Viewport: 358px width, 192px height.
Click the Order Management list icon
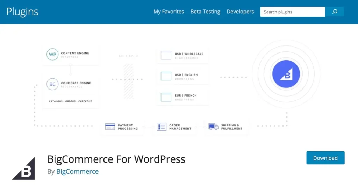[162, 127]
